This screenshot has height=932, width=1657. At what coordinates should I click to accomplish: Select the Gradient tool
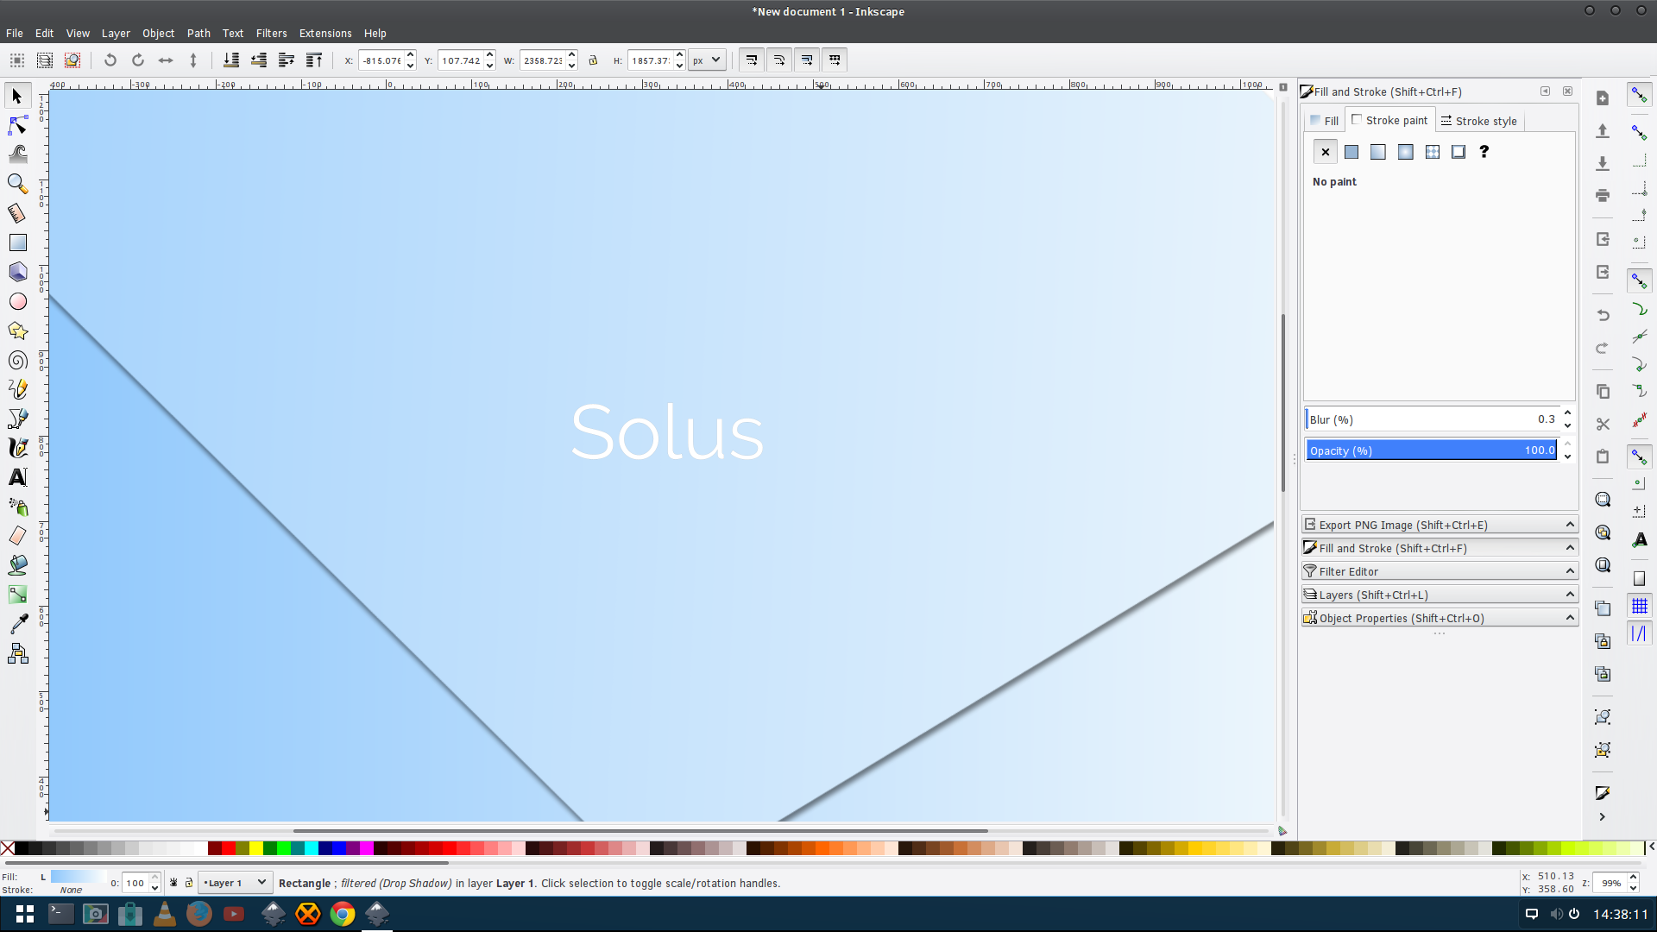point(17,595)
